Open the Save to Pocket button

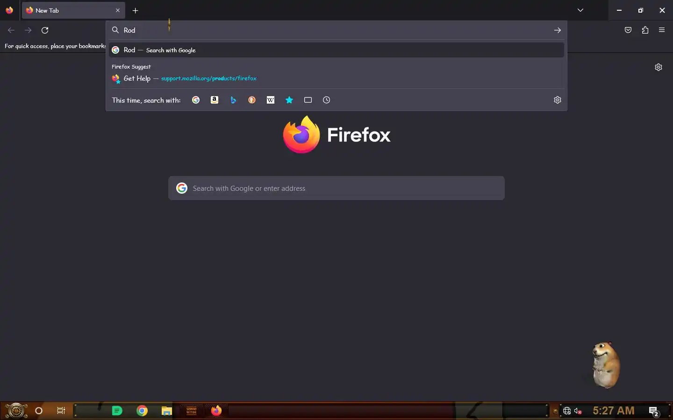pos(628,30)
